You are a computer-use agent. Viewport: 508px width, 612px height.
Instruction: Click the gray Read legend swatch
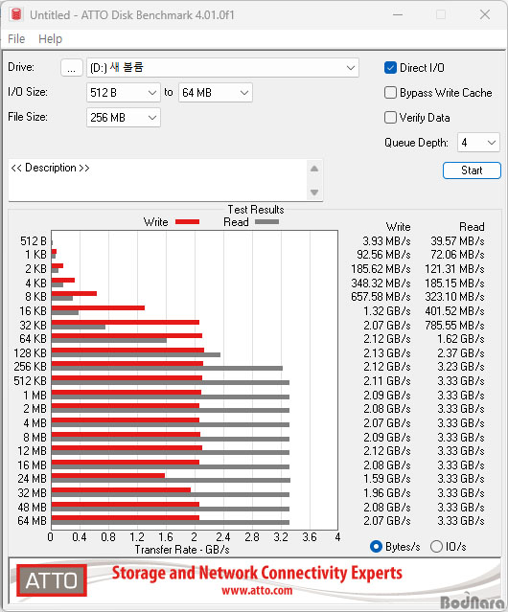(266, 221)
